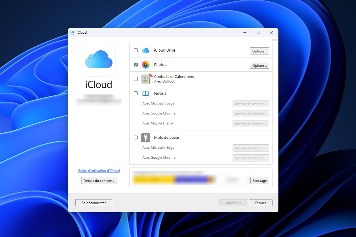Click Se déconnecter
Screen dimensions: 356x237
point(94,203)
